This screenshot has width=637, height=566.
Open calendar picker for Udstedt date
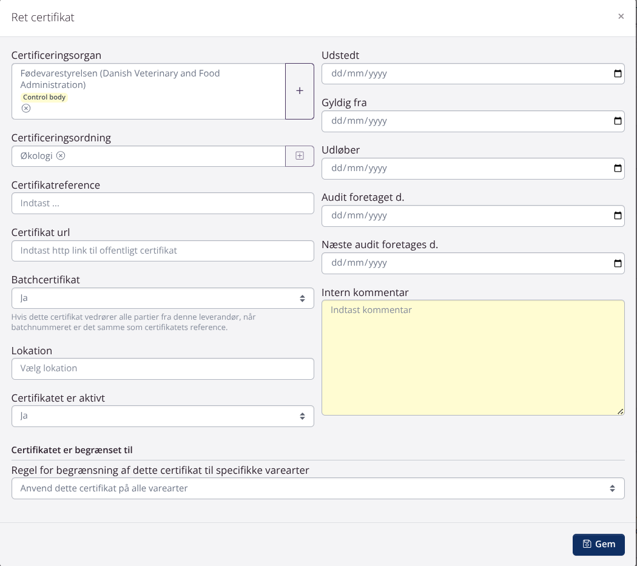click(x=618, y=74)
